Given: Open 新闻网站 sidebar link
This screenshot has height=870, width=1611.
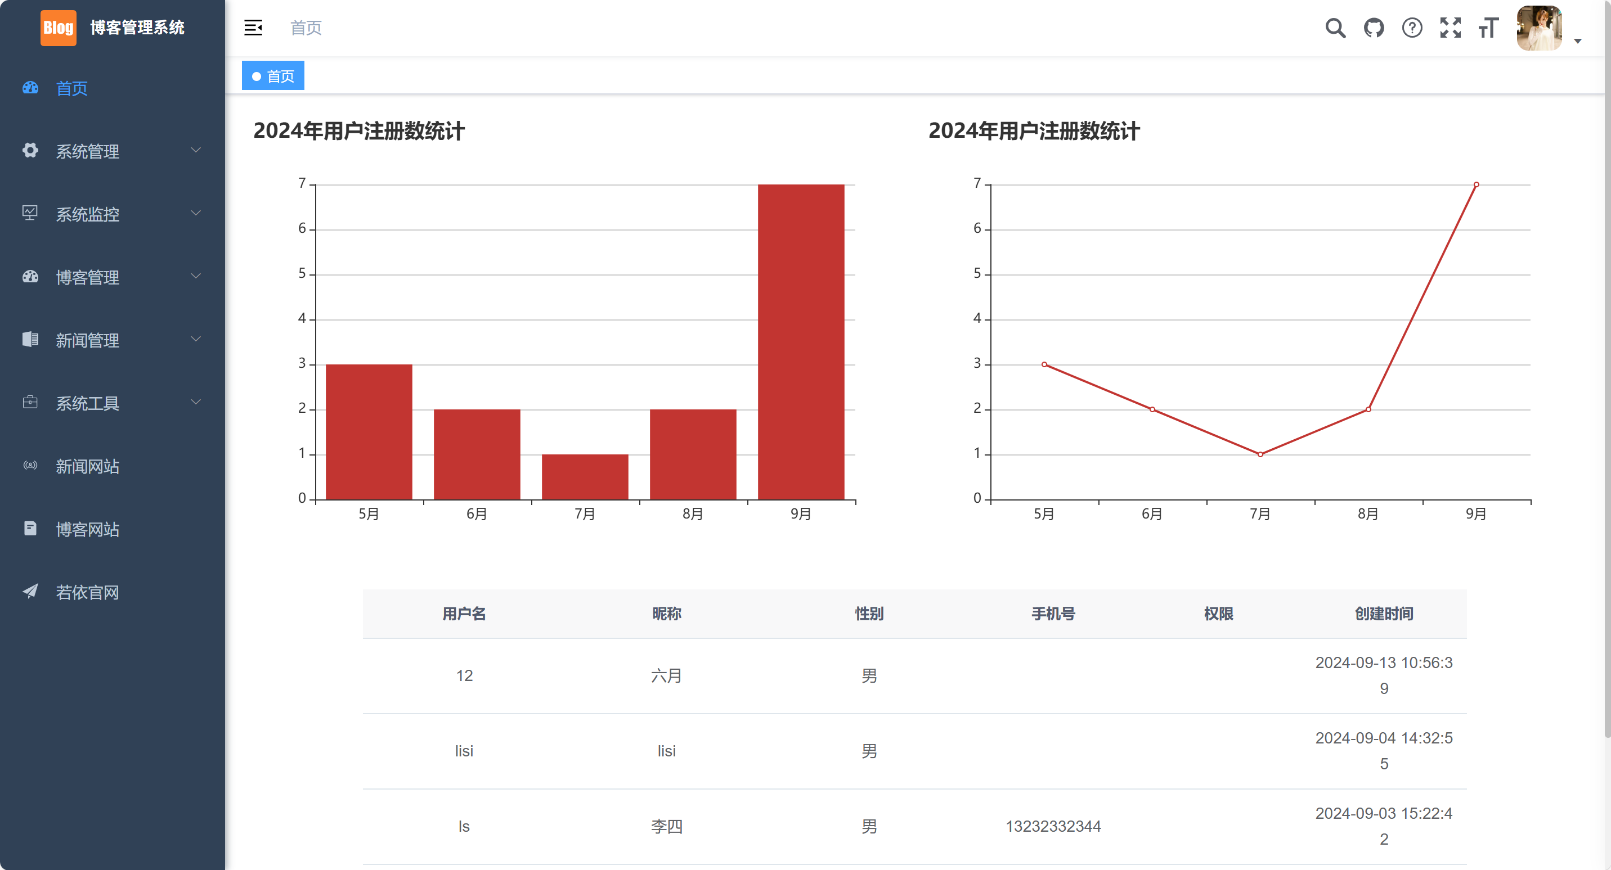Looking at the screenshot, I should coord(87,466).
